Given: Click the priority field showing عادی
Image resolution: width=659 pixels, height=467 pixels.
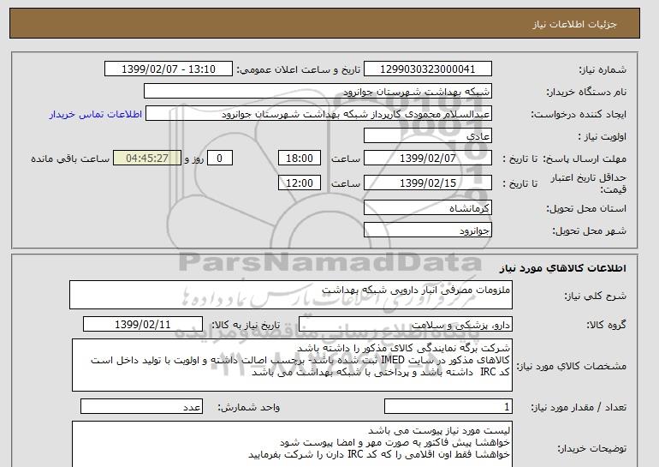Looking at the screenshot, I should (427, 136).
